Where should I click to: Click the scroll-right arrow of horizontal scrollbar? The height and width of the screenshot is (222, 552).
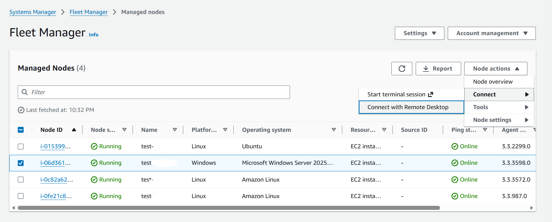click(x=531, y=208)
